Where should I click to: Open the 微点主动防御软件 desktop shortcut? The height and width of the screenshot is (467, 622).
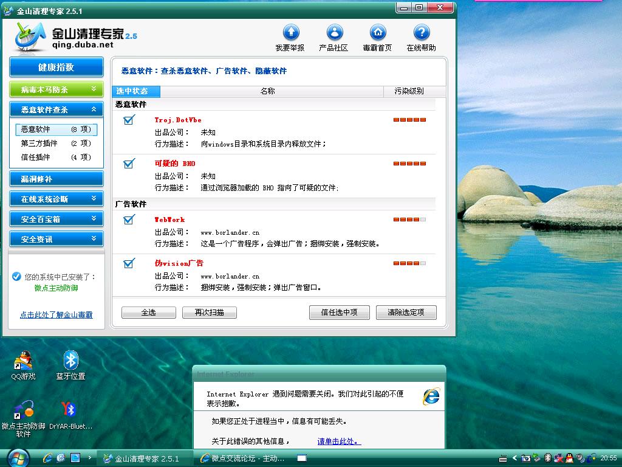(23, 418)
